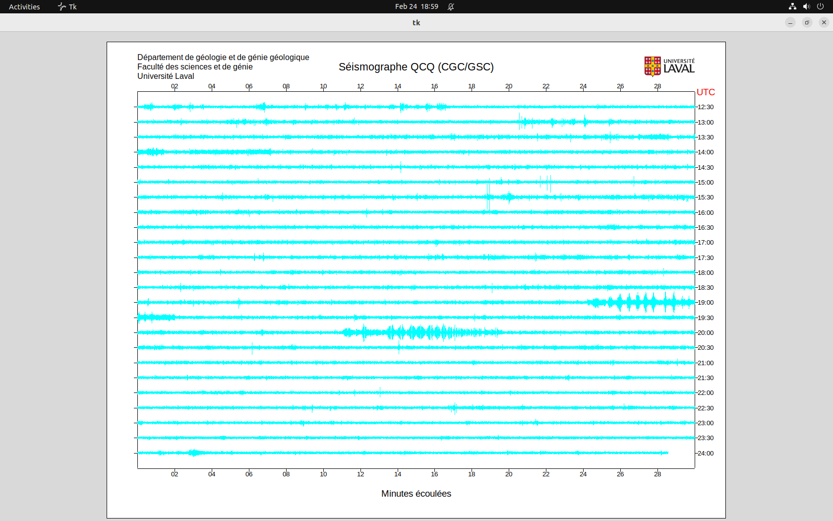This screenshot has width=833, height=521.
Task: Click the 24:00 trace time label
Action: [x=706, y=454]
